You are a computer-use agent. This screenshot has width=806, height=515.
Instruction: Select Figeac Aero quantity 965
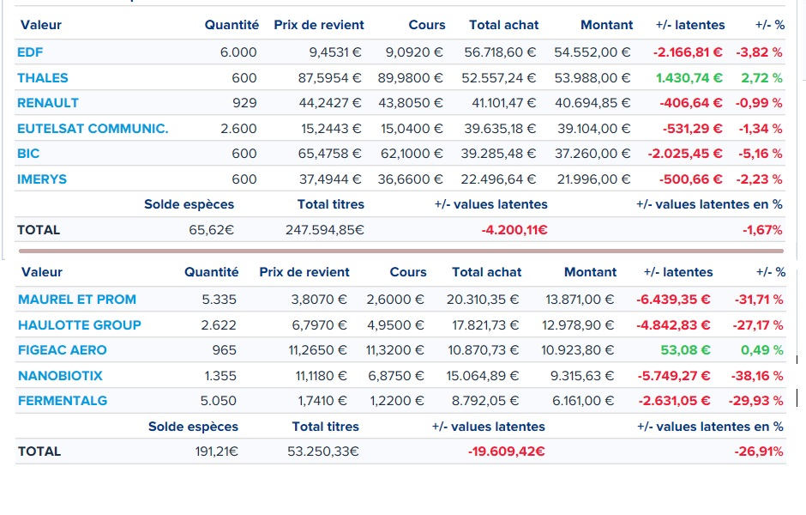(225, 350)
